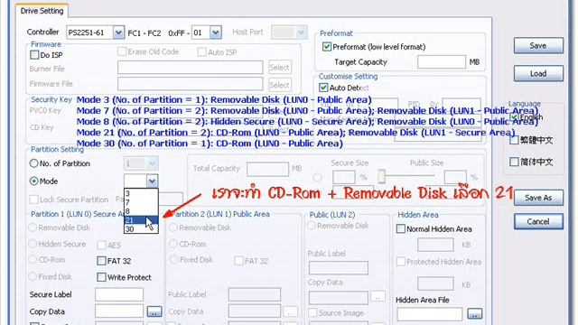The width and height of the screenshot is (578, 325).
Task: Click Public (LUN 2) Public Label field
Action: click(339, 268)
